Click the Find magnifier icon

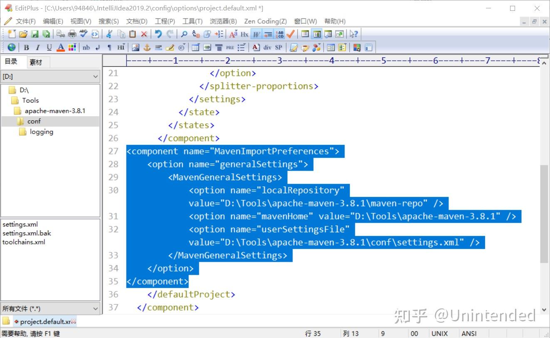click(184, 34)
